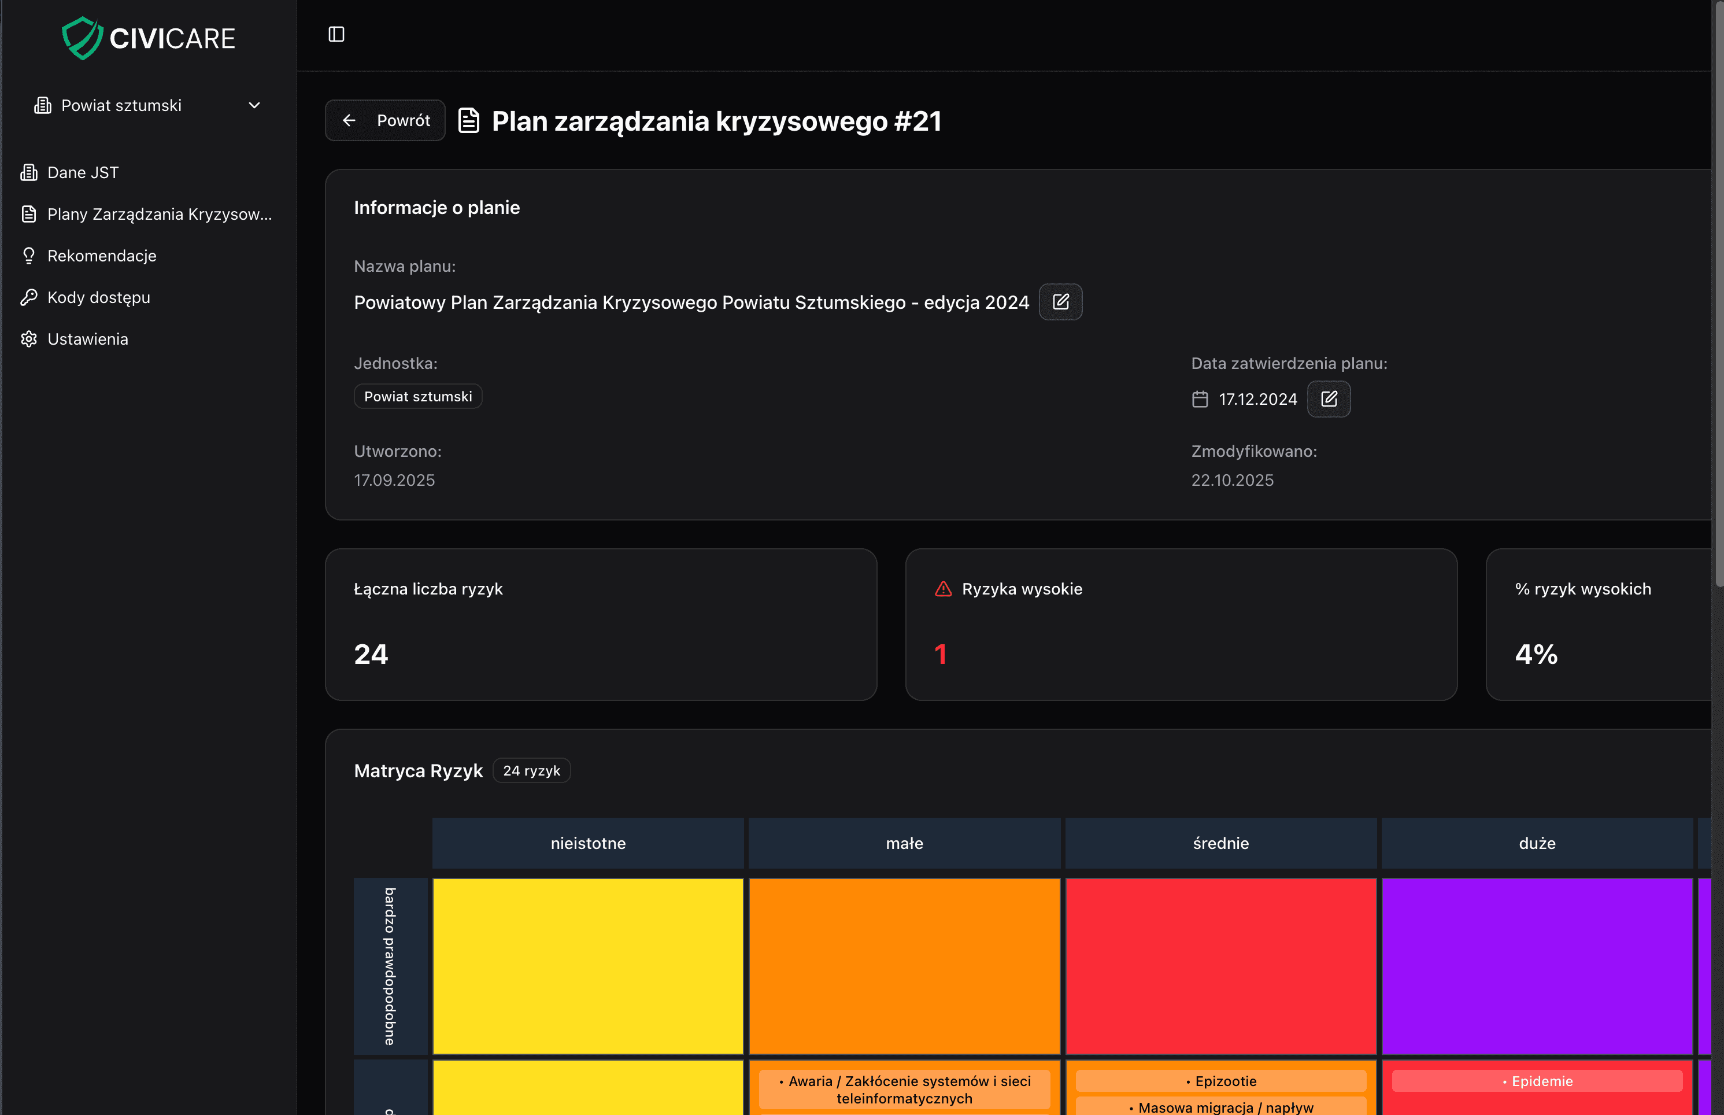Image resolution: width=1724 pixels, height=1115 pixels.
Task: Click the chevron next to Powiat sztumski
Action: [254, 106]
